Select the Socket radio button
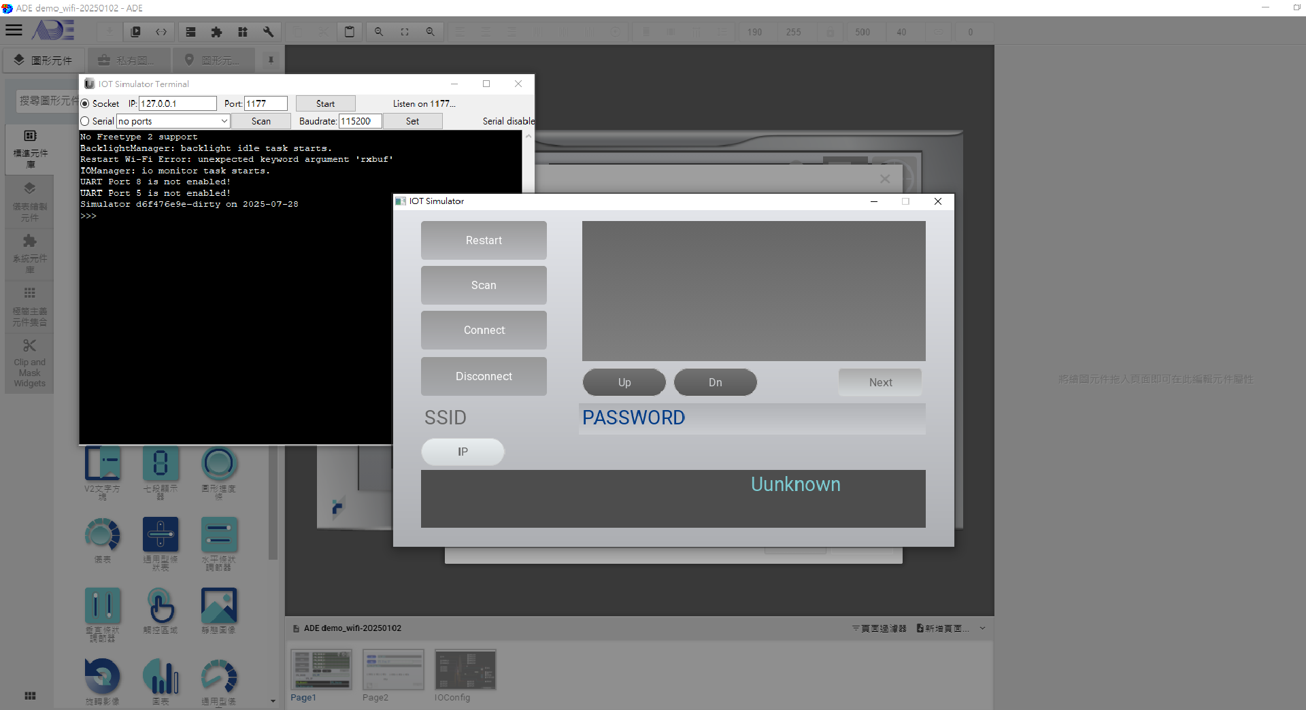1306x710 pixels. (x=85, y=103)
